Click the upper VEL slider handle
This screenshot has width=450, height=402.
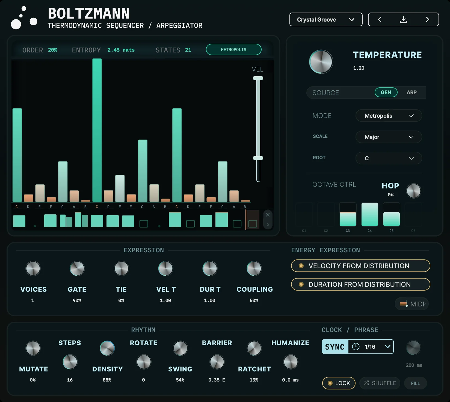258,78
